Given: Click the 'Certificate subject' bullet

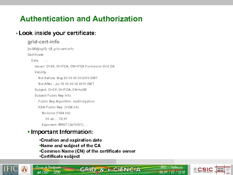Looking at the screenshot, I should (x=60, y=156).
